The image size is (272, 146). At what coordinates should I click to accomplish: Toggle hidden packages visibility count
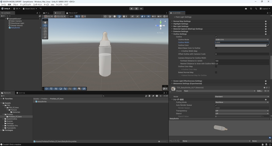[x=166, y=96]
